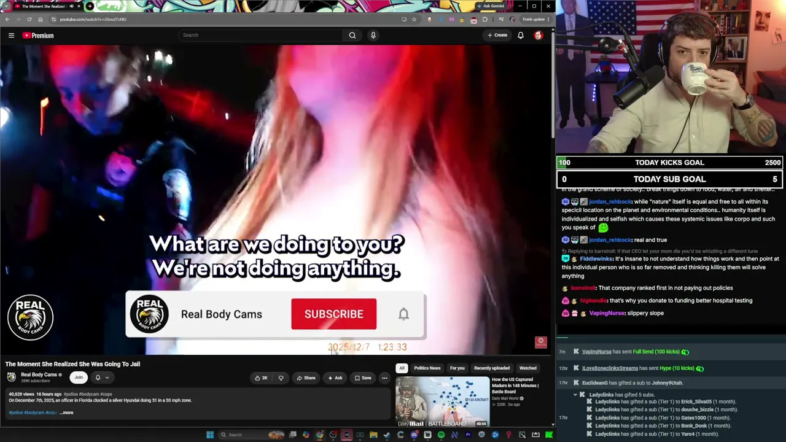Click jordan_rehbock username above 'real and true'
Screen dimensions: 786x442
click(x=610, y=240)
